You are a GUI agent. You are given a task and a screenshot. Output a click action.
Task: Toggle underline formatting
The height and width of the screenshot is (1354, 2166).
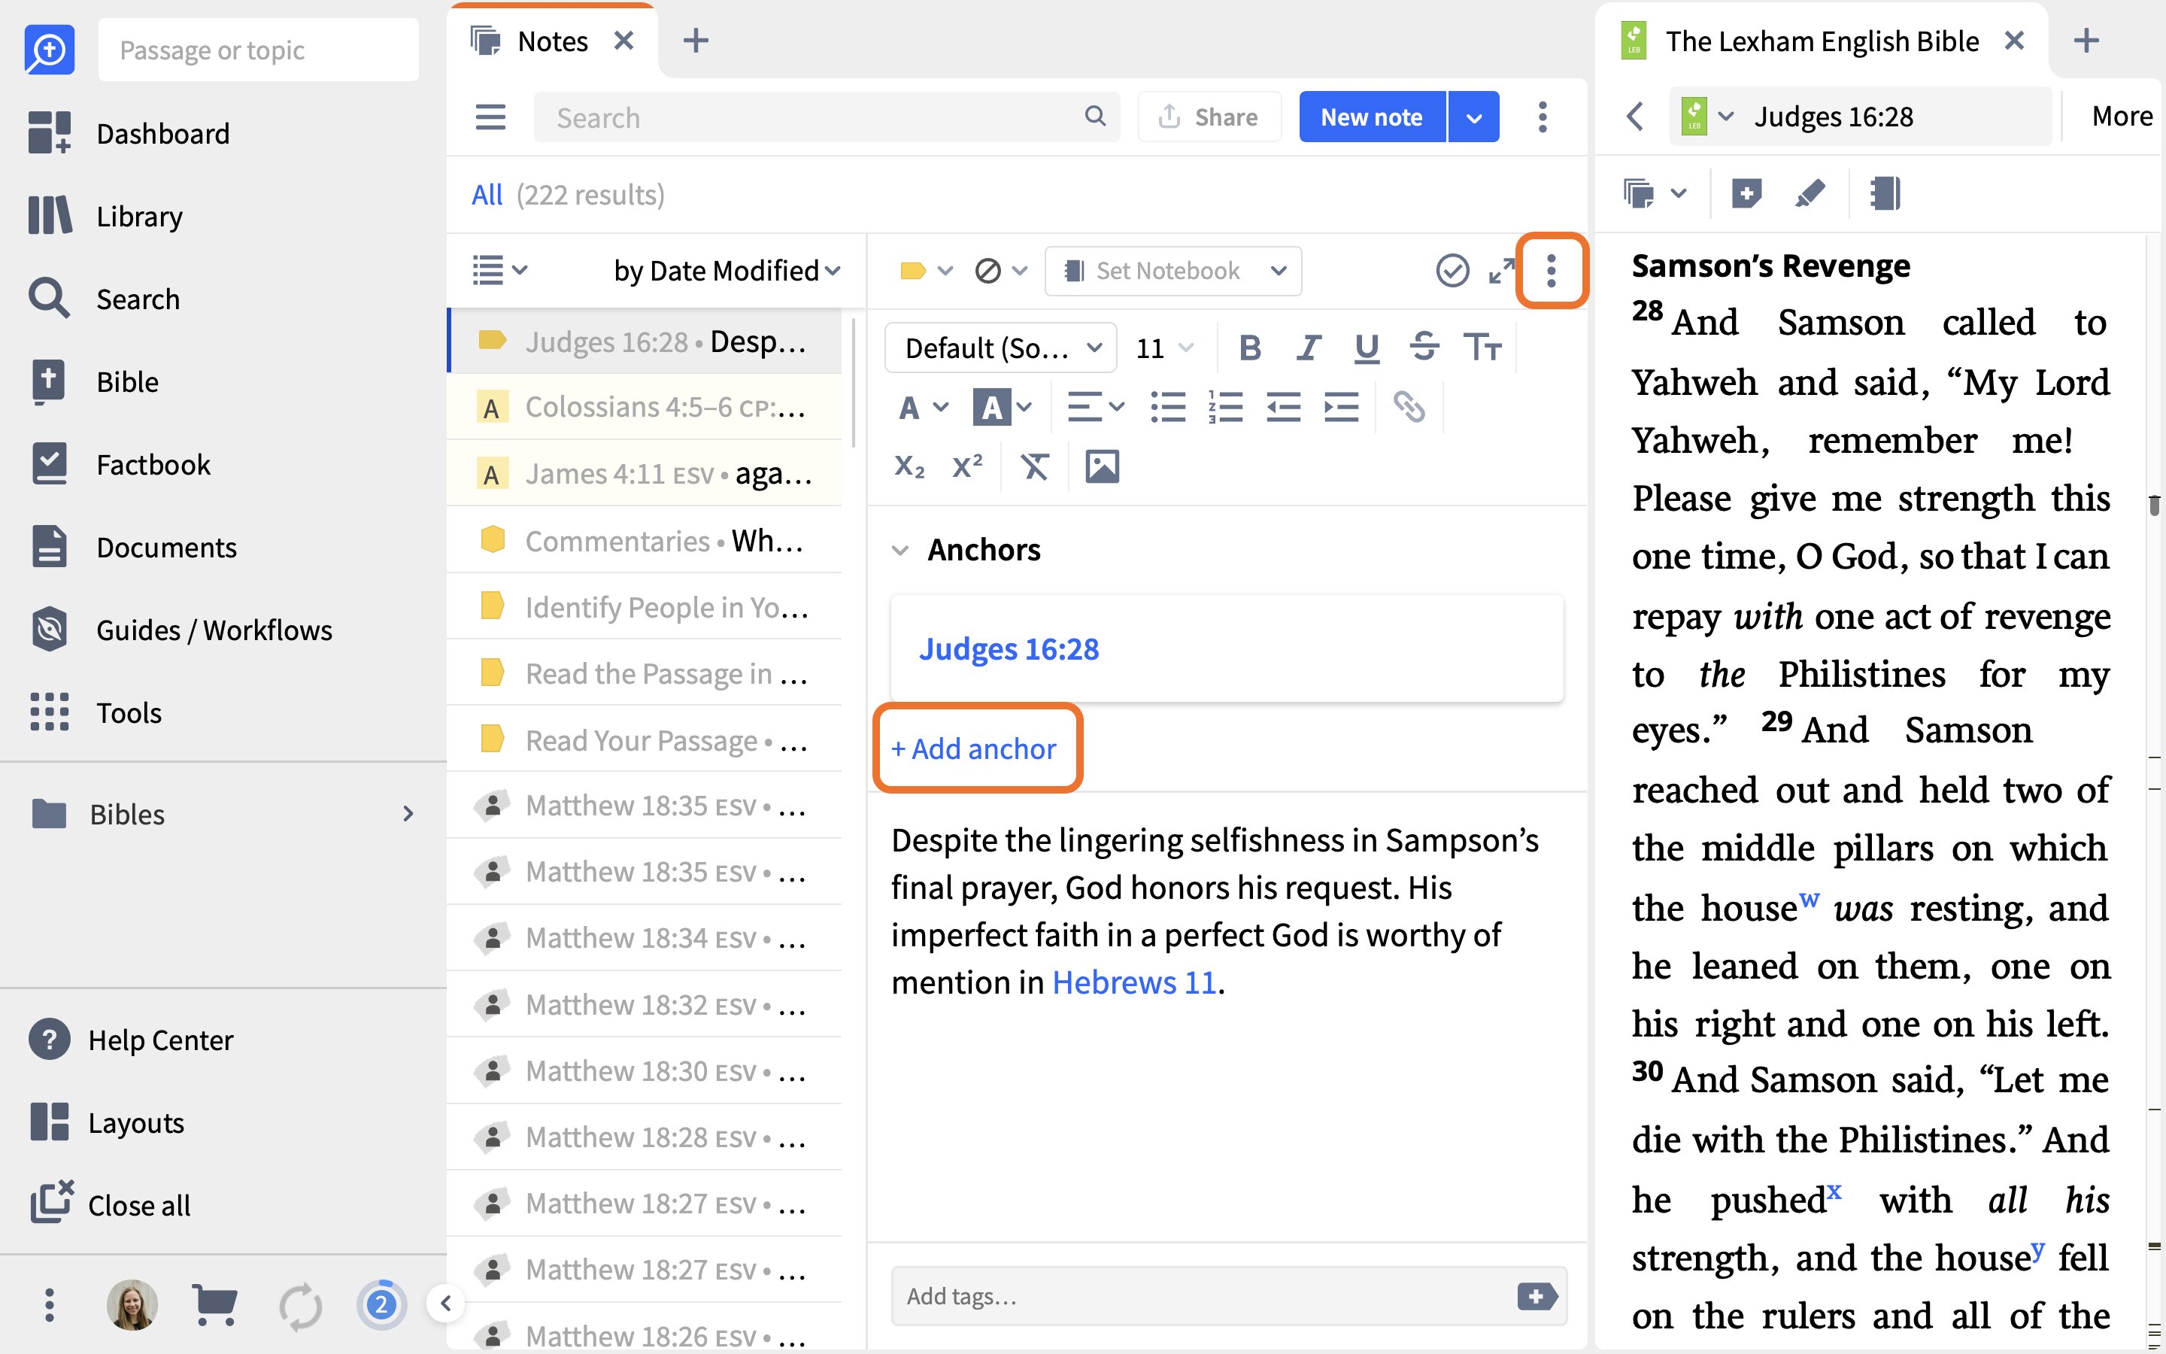pos(1367,348)
